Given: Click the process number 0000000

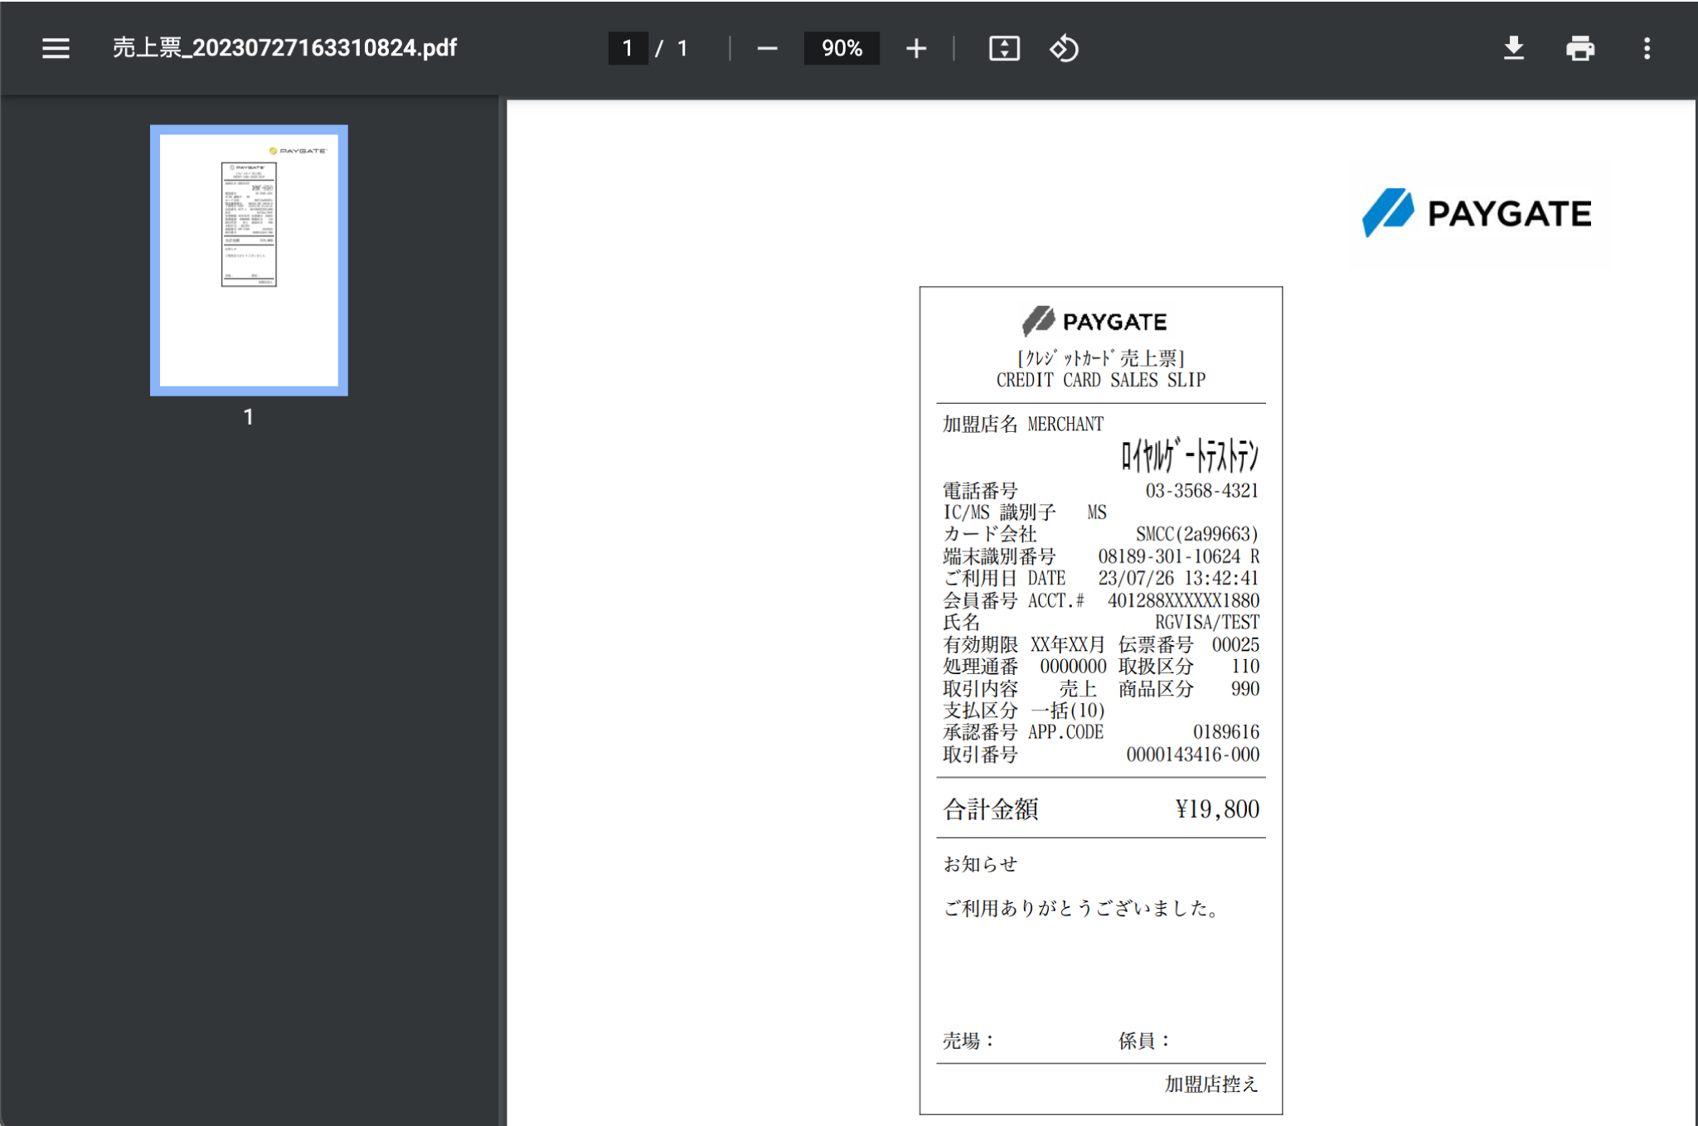Looking at the screenshot, I should coord(1073,666).
